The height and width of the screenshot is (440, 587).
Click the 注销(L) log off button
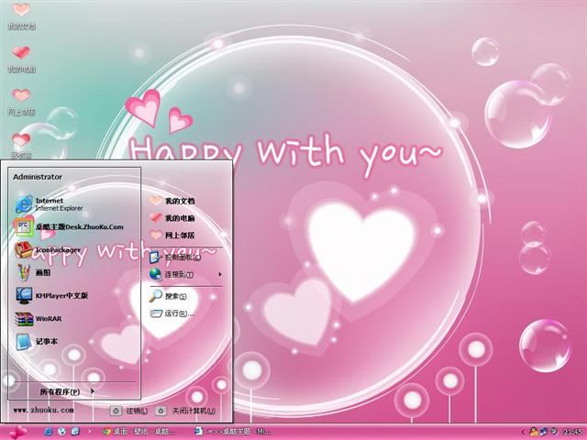click(129, 411)
